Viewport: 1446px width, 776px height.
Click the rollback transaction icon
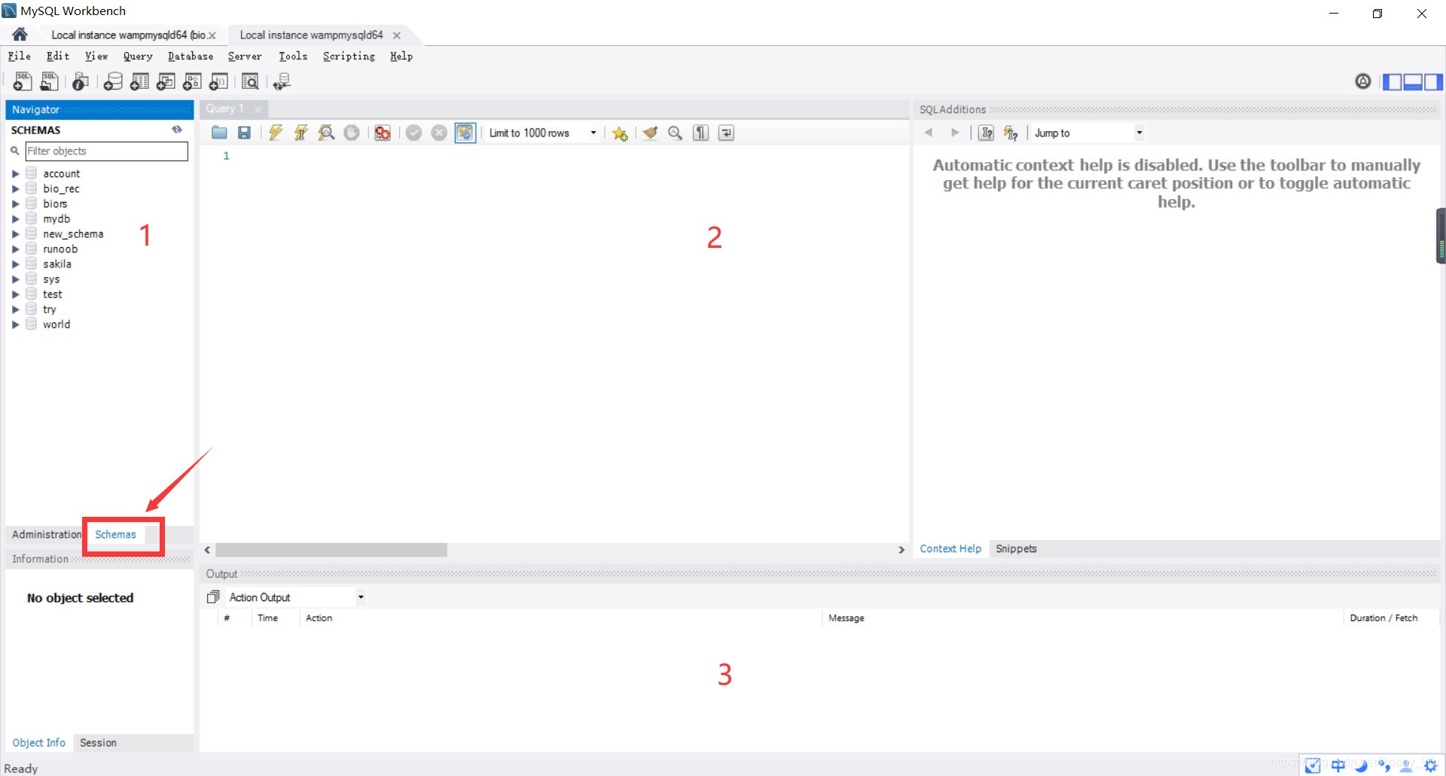click(x=439, y=133)
